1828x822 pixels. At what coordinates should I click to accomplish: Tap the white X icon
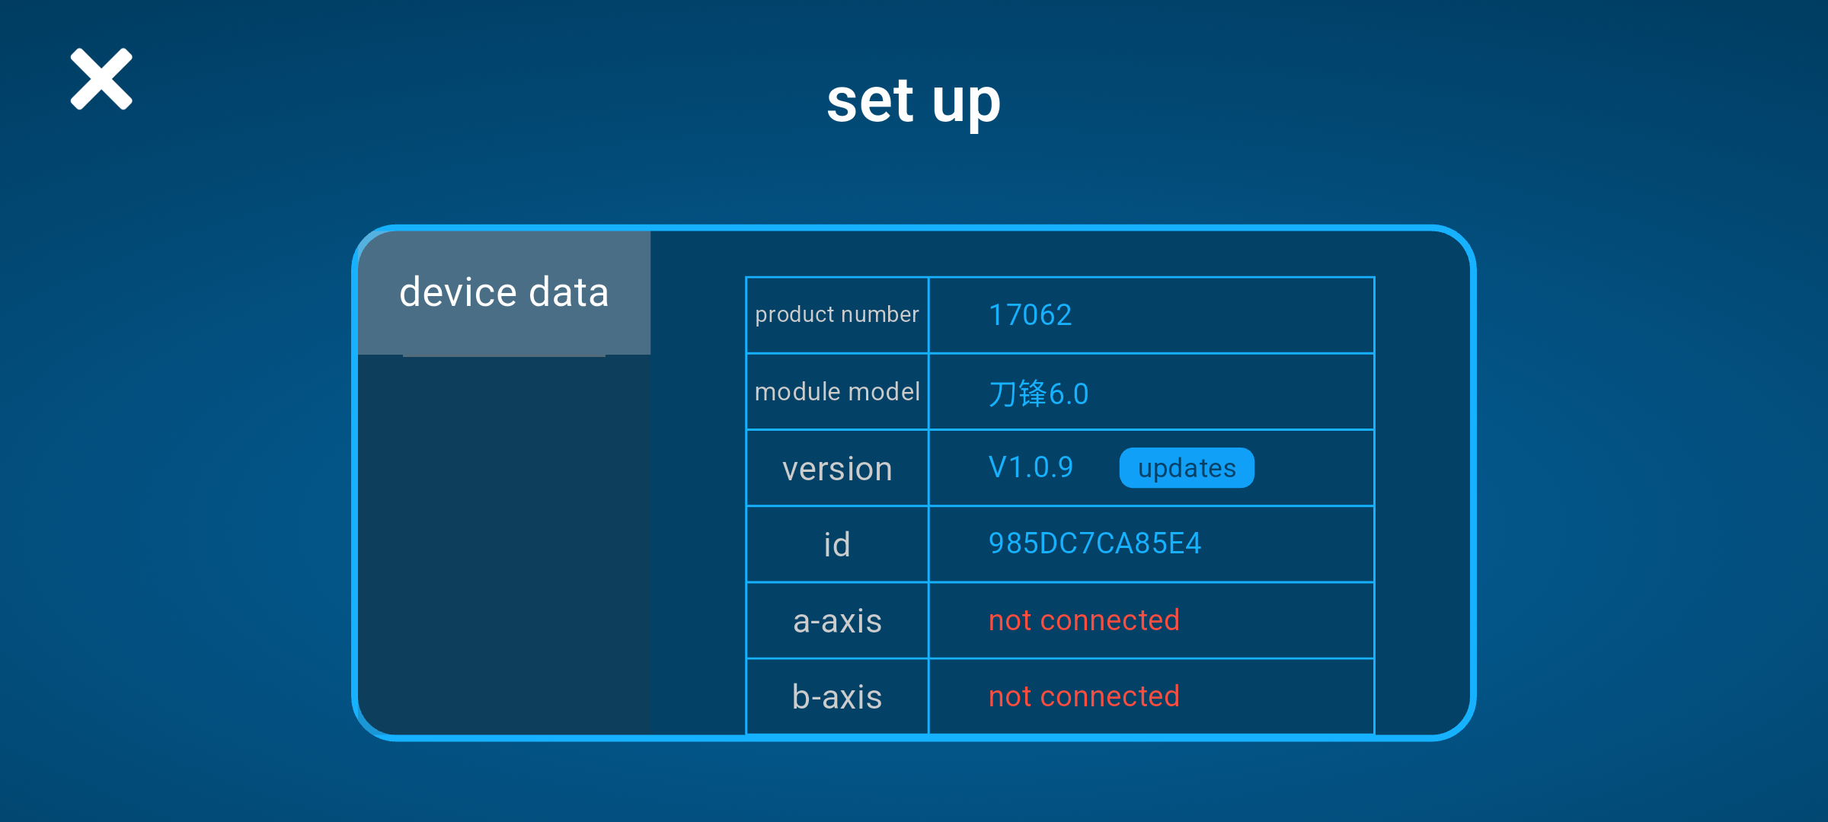point(101,79)
